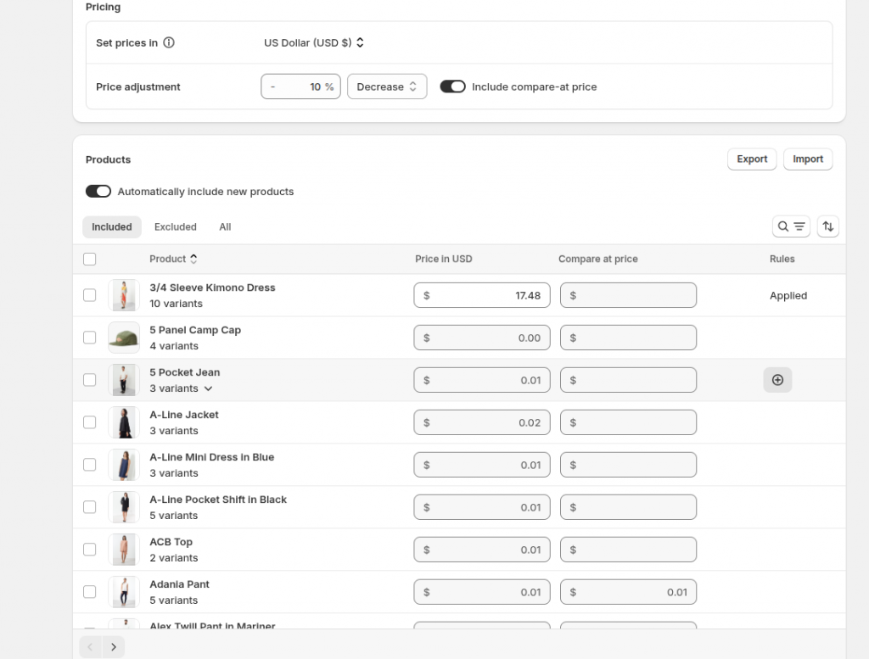869x659 pixels.
Task: Edit 5 Panel Camp Cap compare-at price
Action: [x=628, y=338]
